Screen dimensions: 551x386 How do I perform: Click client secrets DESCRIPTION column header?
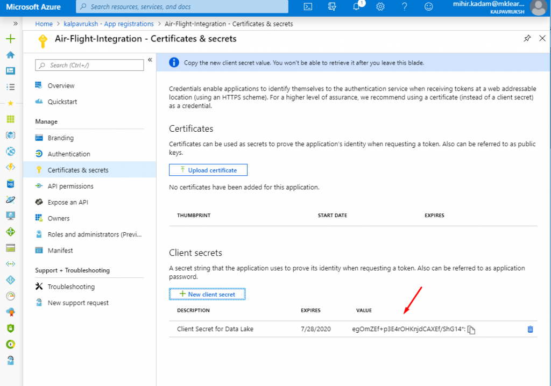193,311
